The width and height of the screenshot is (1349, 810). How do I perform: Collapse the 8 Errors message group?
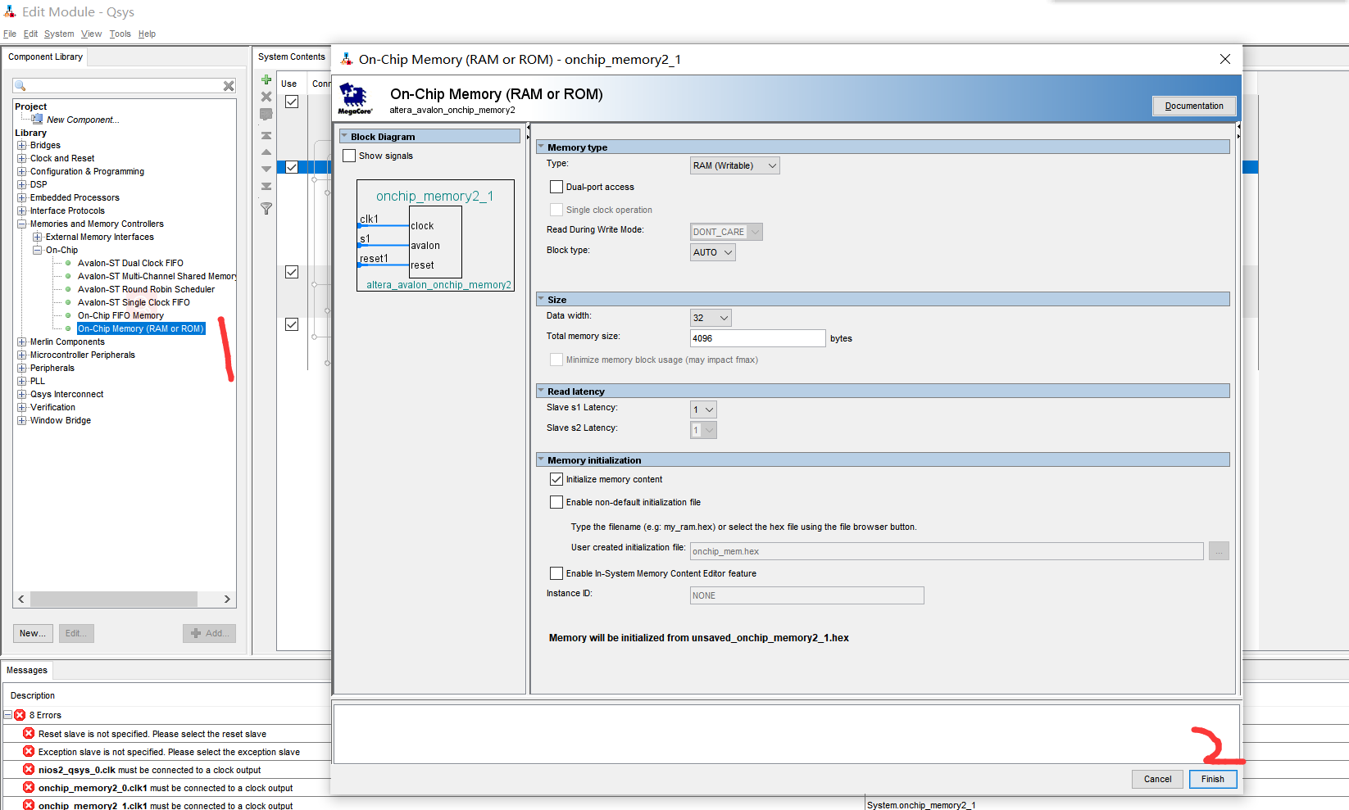pyautogui.click(x=8, y=715)
